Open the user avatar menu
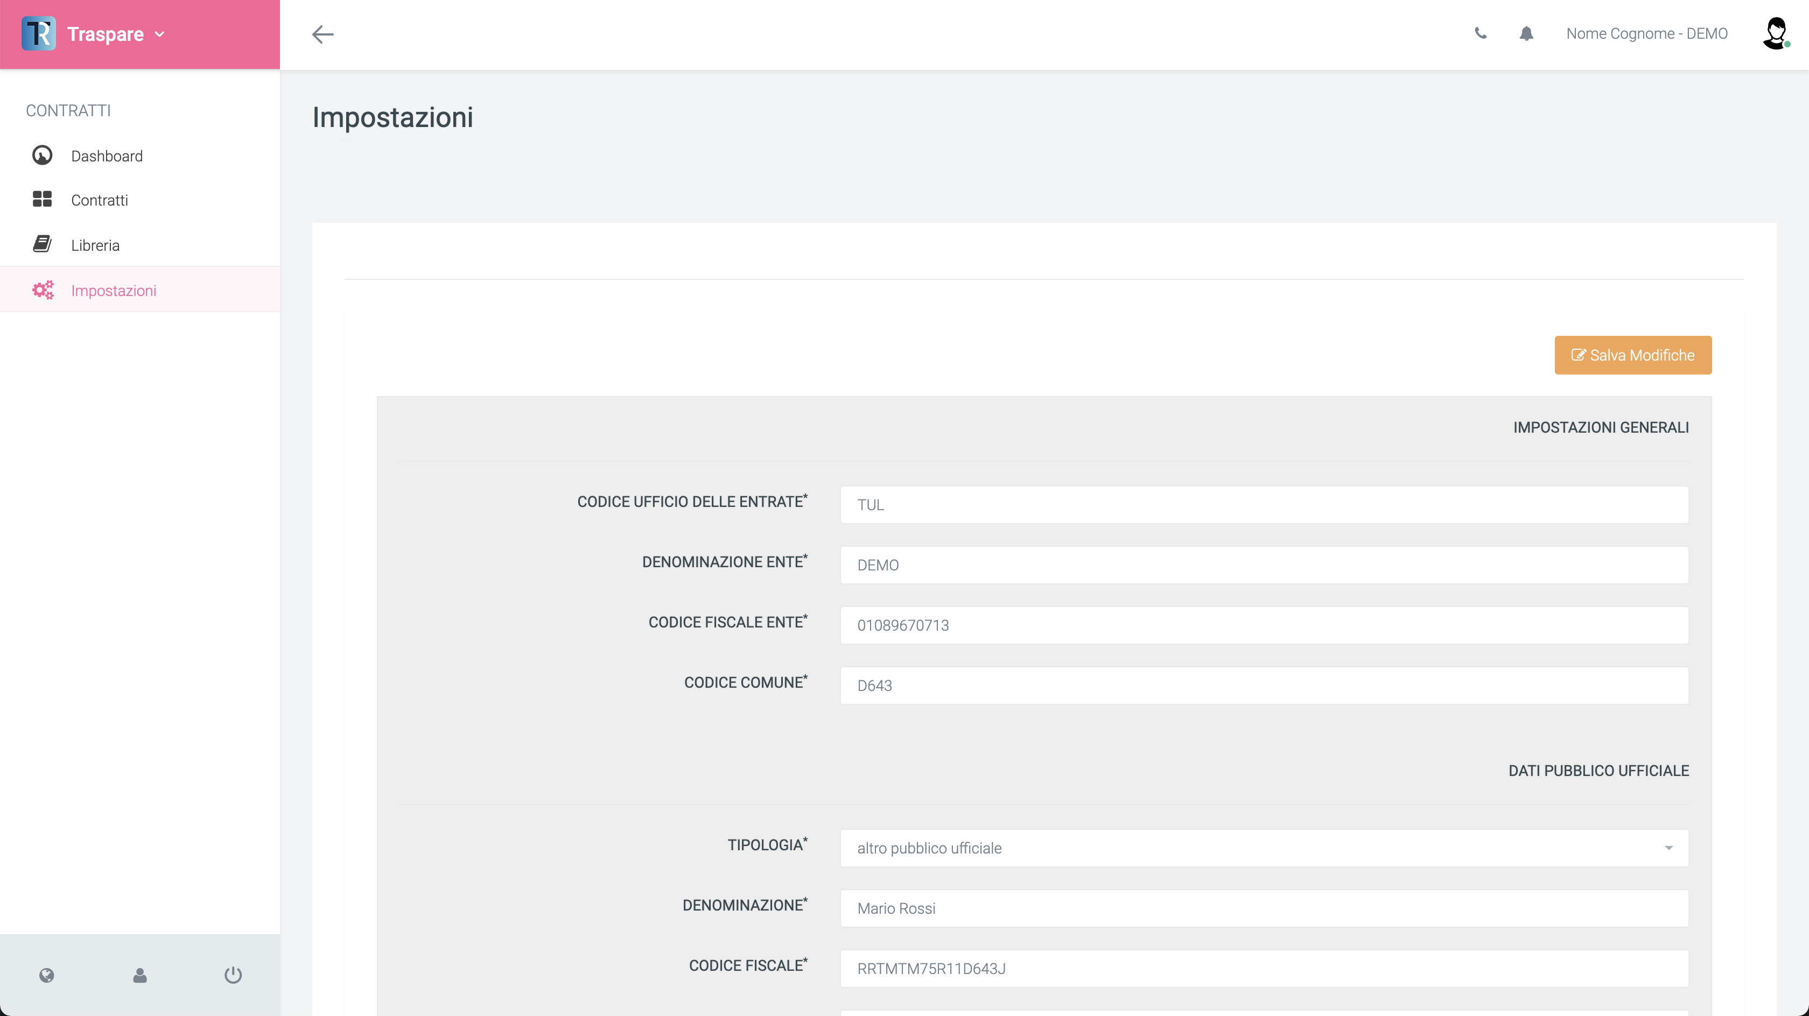Viewport: 1809px width, 1016px height. 1776,33
